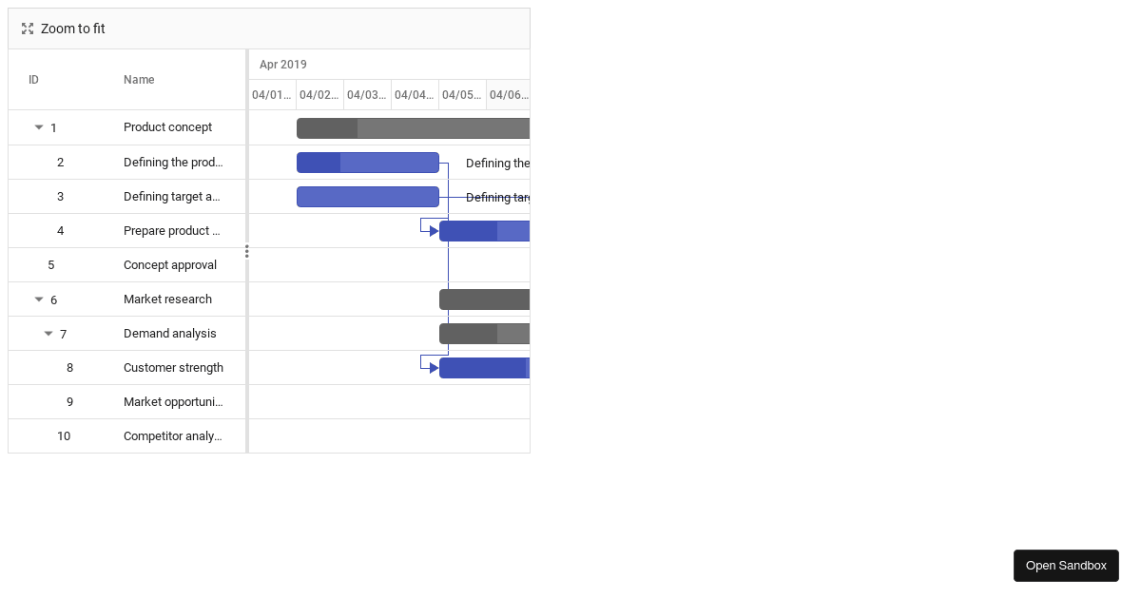This screenshot has height=599, width=1141.
Task: Click the Market research summary bar
Action: [484, 299]
